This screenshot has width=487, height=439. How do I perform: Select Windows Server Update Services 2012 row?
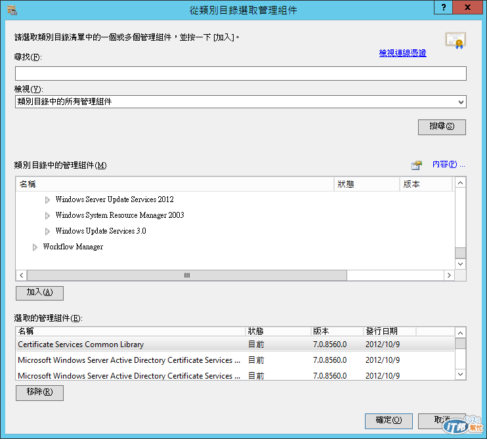(x=115, y=199)
